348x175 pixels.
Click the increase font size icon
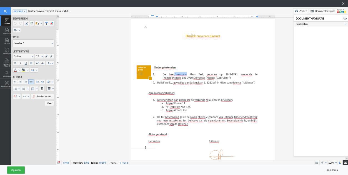pos(46,56)
